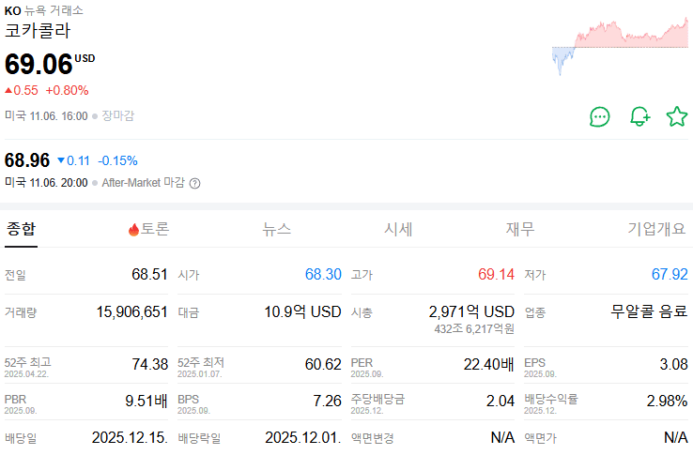693x455 pixels.
Task: Click the 코카콜라 stock name heading
Action: click(38, 30)
